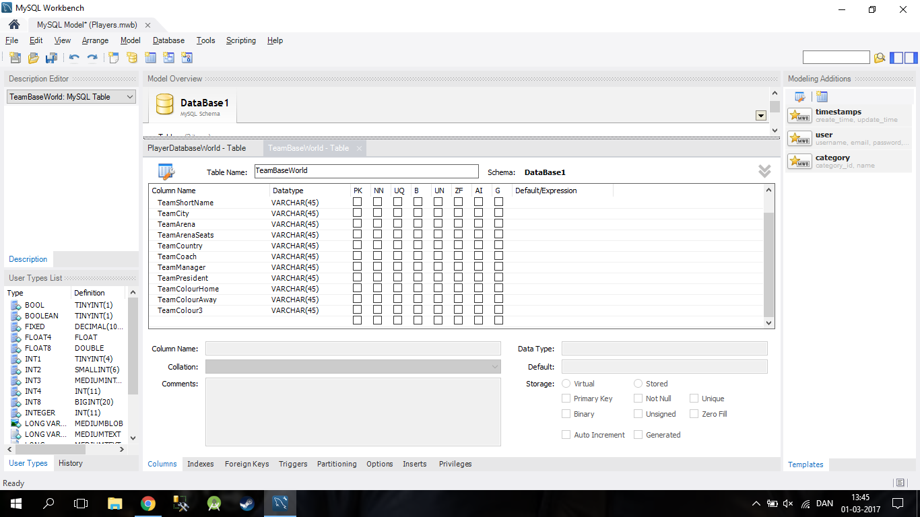
Task: Open the Model Overview view options dropdown
Action: [x=761, y=116]
